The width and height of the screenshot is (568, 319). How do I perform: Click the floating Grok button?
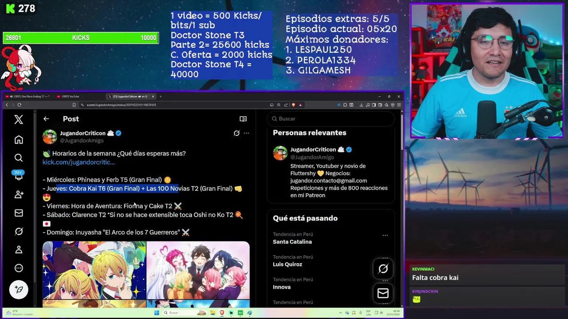[x=383, y=268]
